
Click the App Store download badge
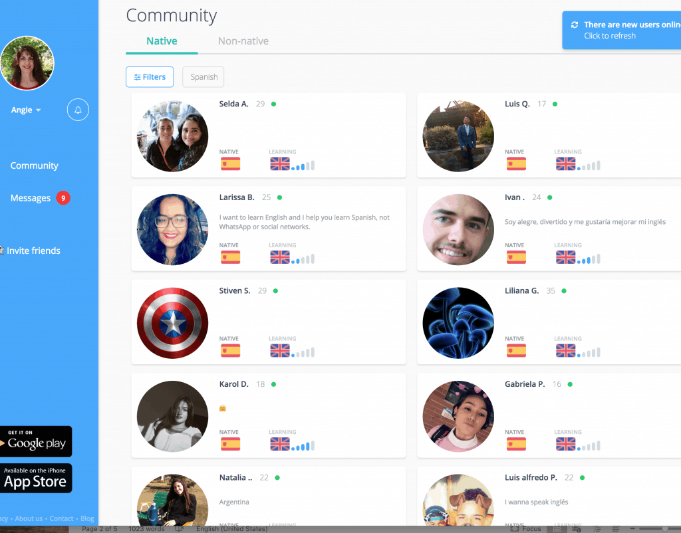pyautogui.click(x=36, y=479)
